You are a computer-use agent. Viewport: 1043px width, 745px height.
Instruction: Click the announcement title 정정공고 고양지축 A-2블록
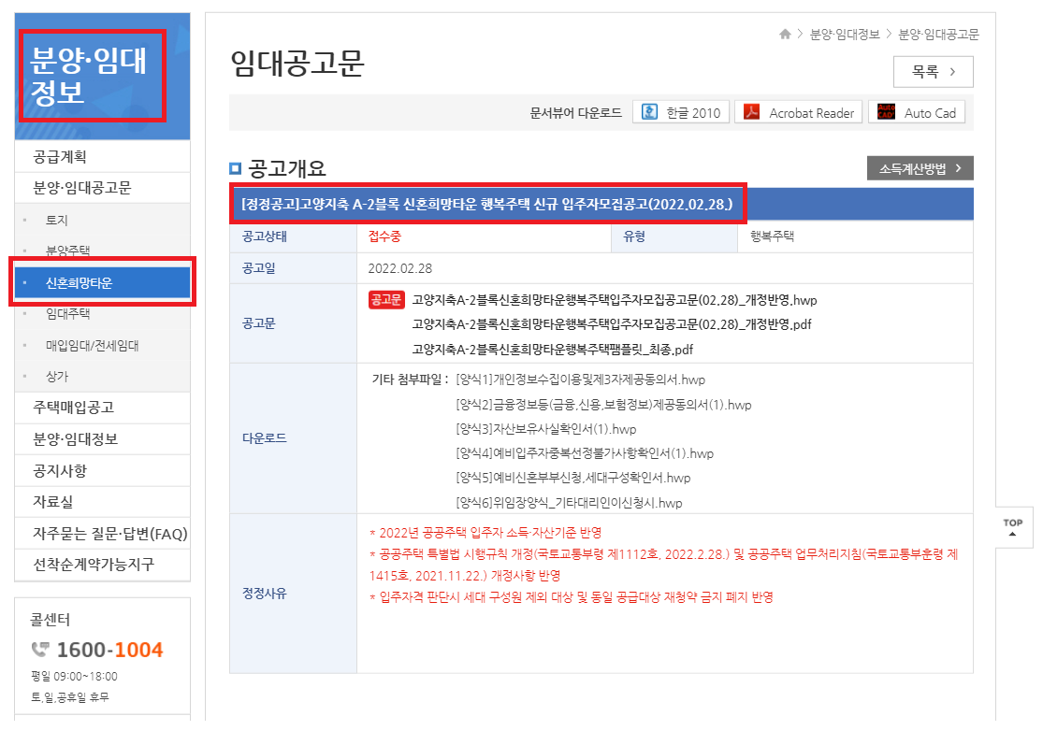tap(486, 204)
